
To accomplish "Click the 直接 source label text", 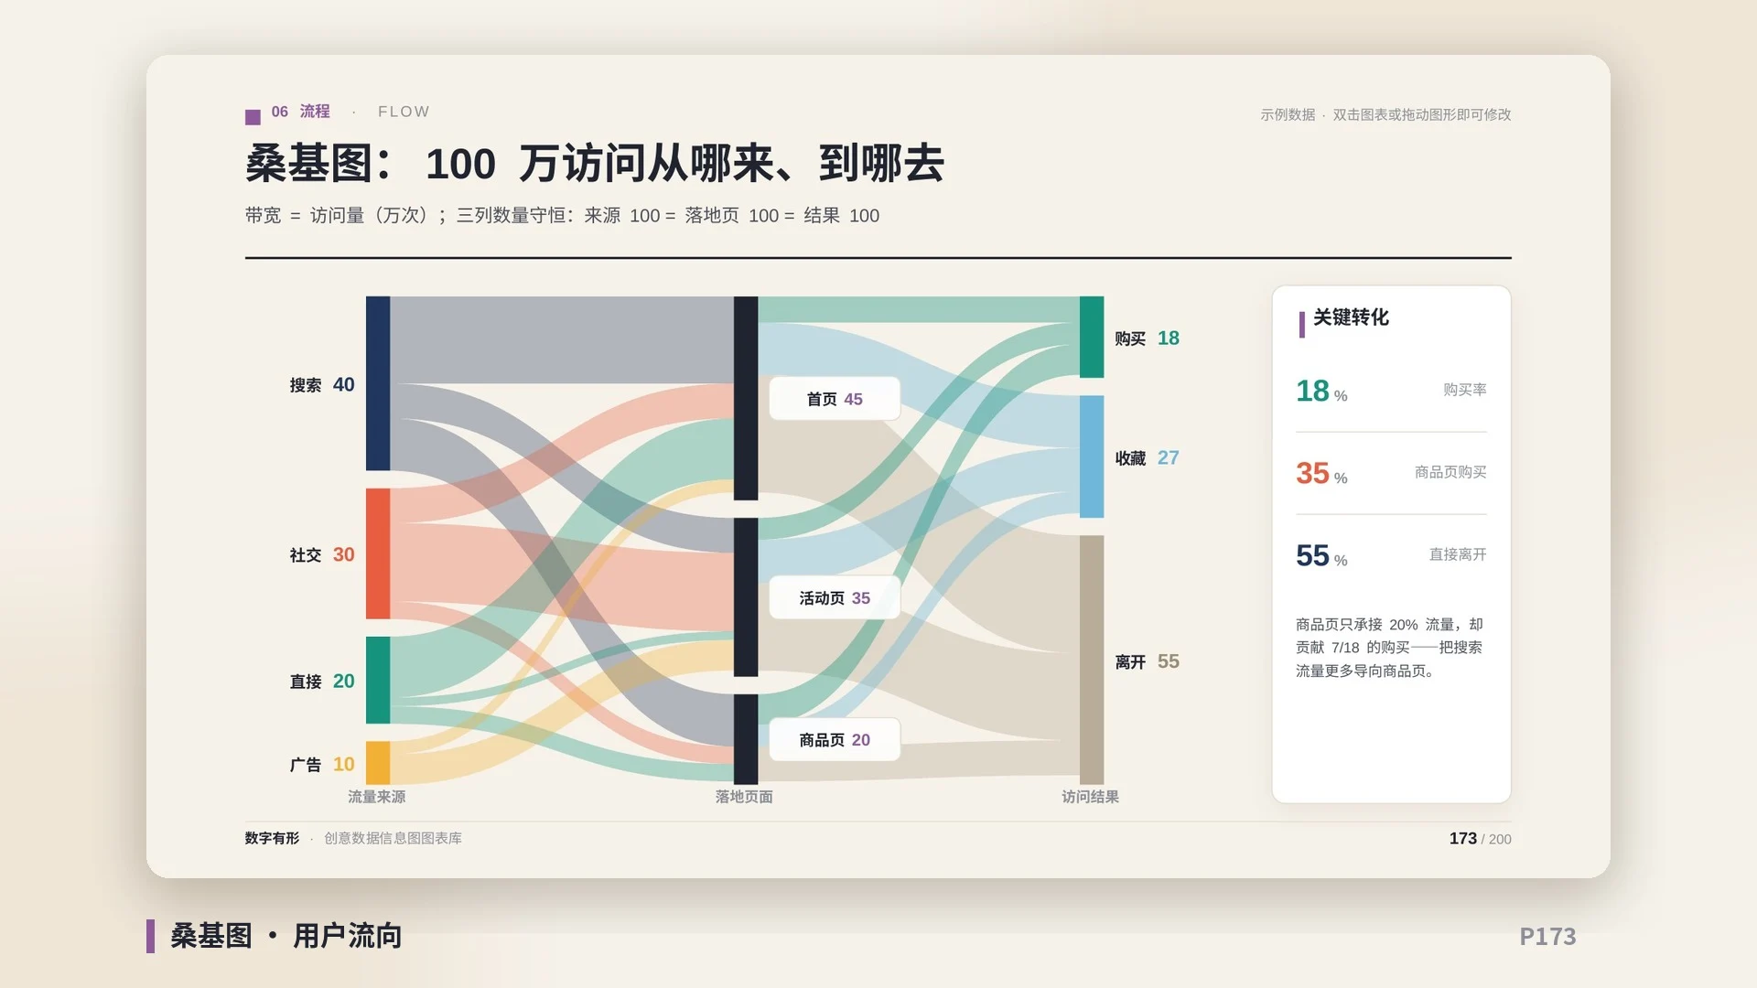I will click(x=306, y=682).
